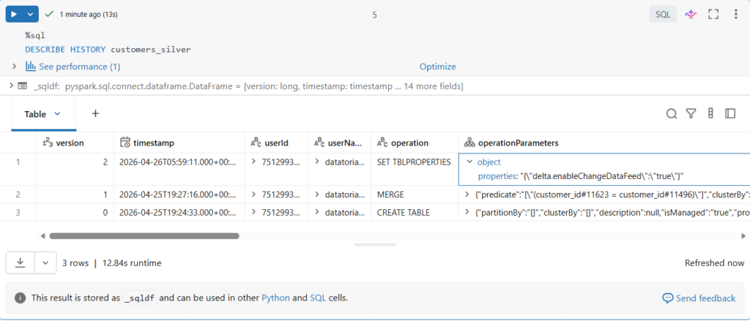Open the run options dropdown arrow
This screenshot has width=750, height=321.
point(30,14)
